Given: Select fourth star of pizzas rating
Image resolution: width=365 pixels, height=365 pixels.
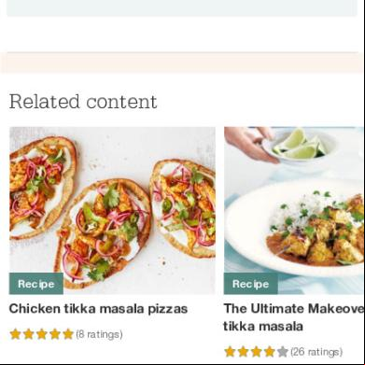Looking at the screenshot, I should coord(54,334).
